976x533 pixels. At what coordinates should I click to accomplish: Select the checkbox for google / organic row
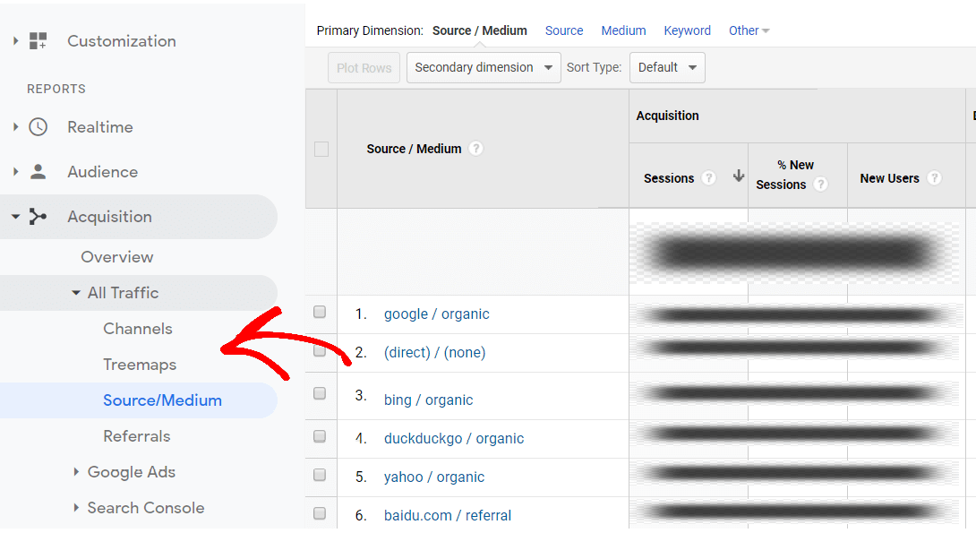pos(321,314)
